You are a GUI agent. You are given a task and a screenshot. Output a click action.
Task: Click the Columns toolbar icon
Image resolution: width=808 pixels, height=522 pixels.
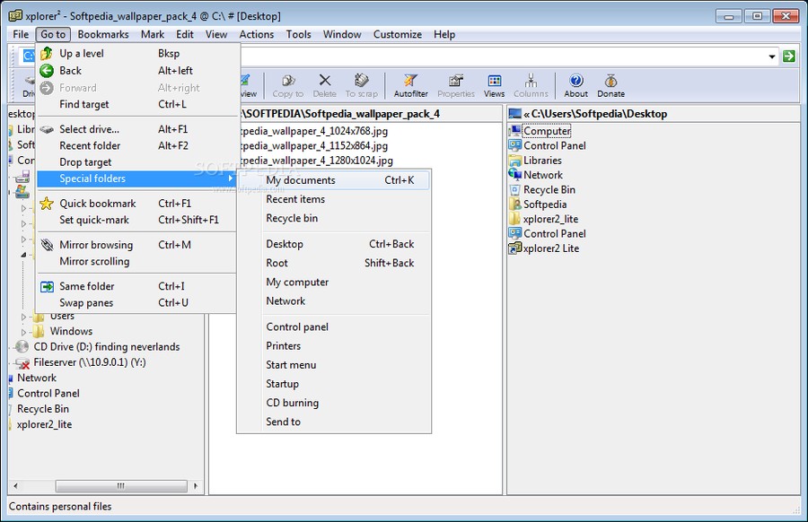click(x=531, y=81)
